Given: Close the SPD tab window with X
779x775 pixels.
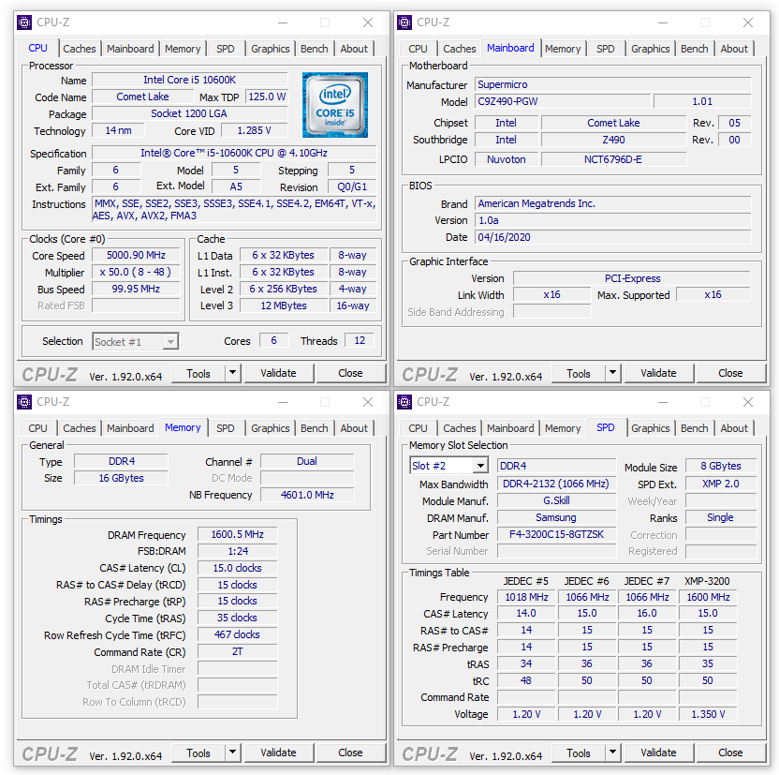Looking at the screenshot, I should [748, 402].
